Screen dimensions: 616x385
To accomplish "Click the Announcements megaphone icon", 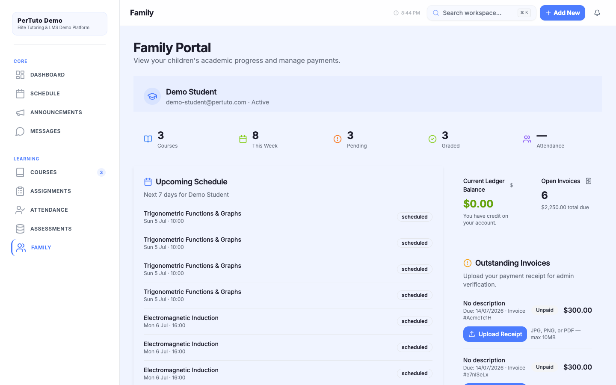I will point(20,113).
